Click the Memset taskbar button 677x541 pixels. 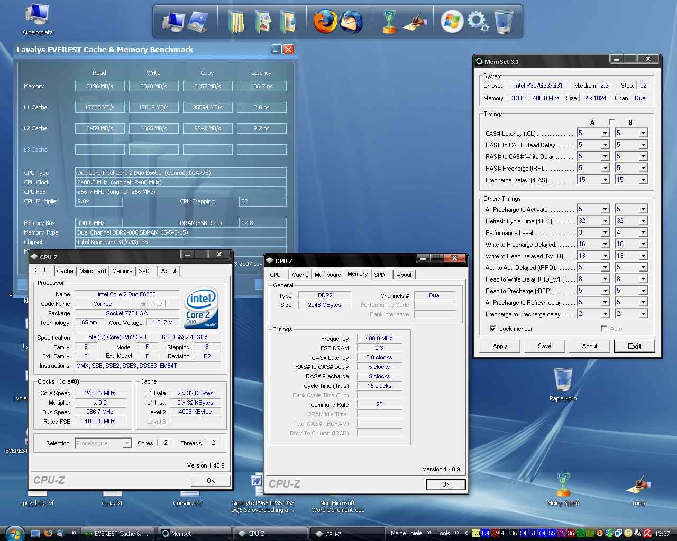[194, 534]
